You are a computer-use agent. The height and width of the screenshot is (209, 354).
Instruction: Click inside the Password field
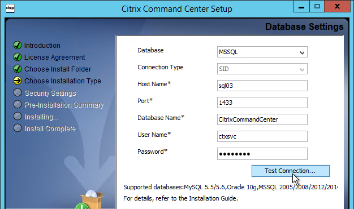262,154
